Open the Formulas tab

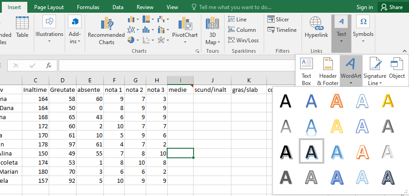click(x=88, y=7)
